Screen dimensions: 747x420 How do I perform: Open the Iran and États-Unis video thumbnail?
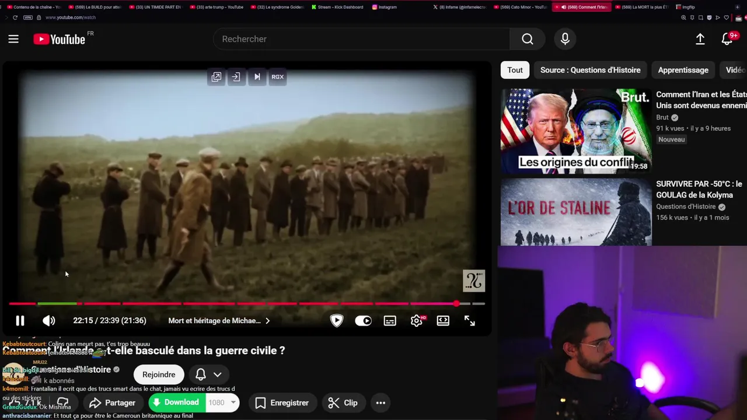576,131
